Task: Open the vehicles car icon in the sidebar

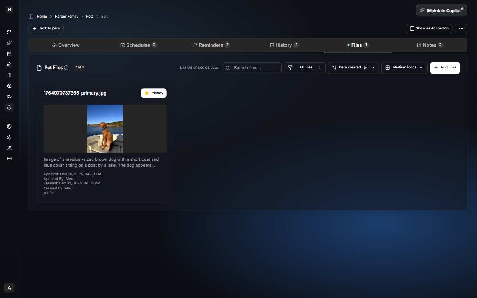Action: [9, 96]
